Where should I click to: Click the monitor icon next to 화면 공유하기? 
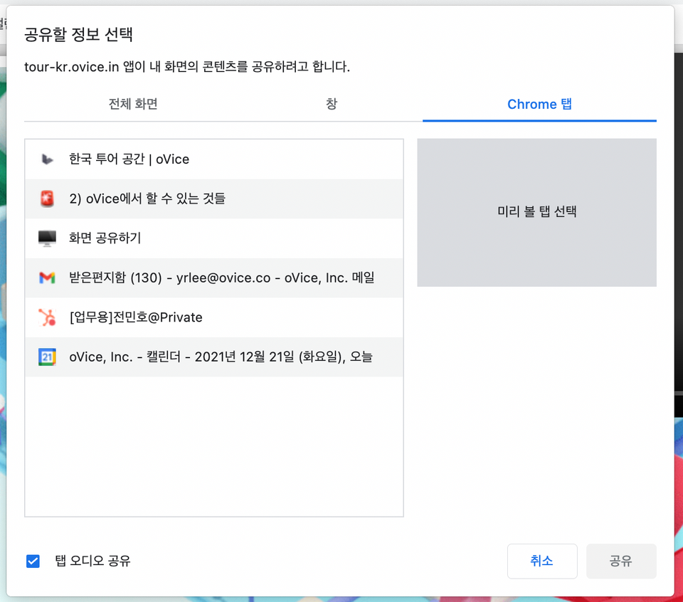point(47,238)
